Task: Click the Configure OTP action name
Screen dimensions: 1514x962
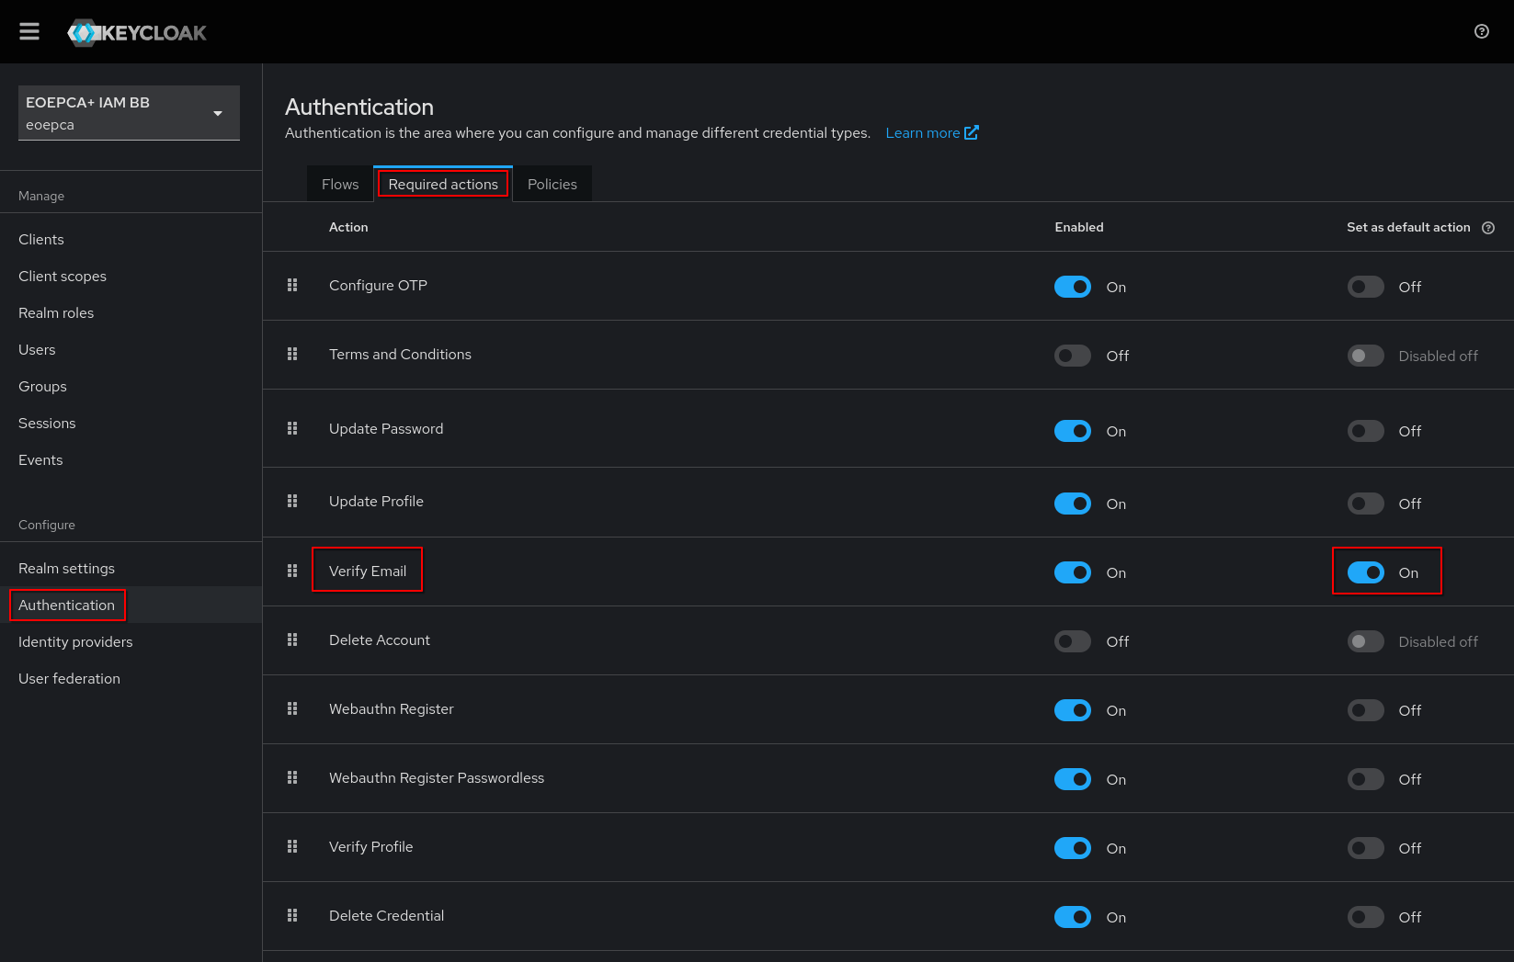Action: click(378, 285)
